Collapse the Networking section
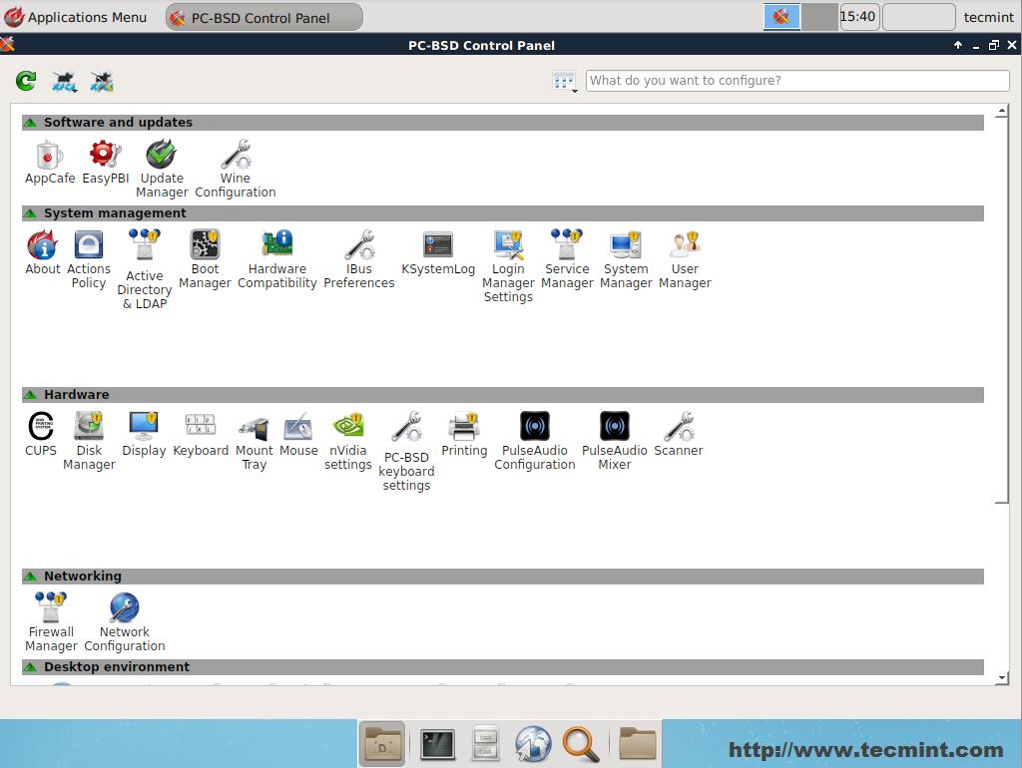 point(30,576)
